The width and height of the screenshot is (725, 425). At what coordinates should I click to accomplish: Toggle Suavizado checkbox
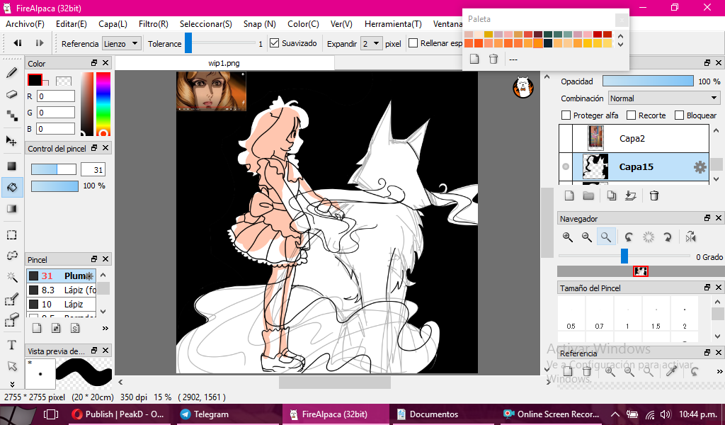pyautogui.click(x=275, y=43)
